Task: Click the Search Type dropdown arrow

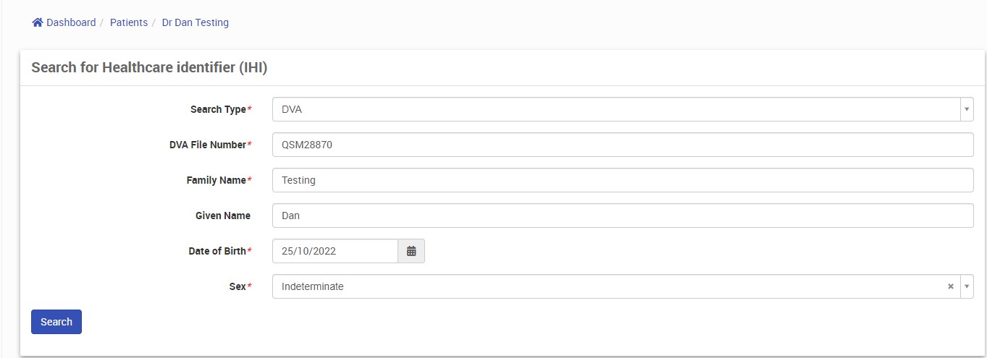Action: pyautogui.click(x=966, y=109)
